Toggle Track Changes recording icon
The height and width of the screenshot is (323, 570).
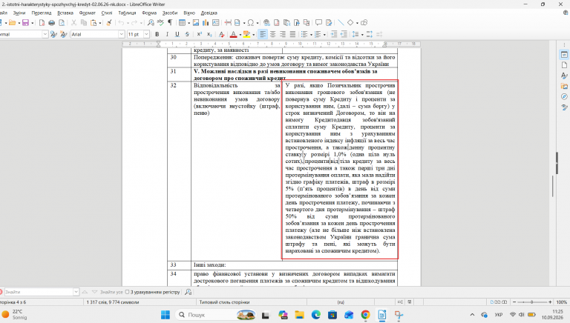coord(329,23)
